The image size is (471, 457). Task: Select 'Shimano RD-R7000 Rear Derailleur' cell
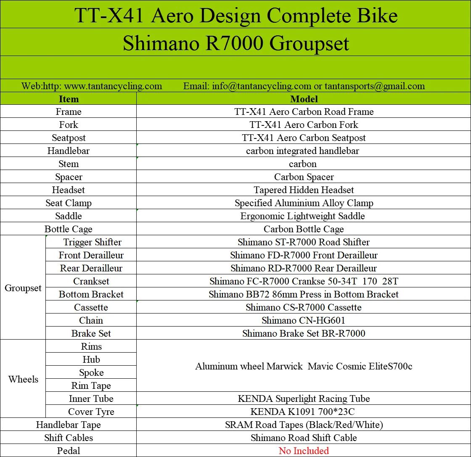tap(304, 268)
